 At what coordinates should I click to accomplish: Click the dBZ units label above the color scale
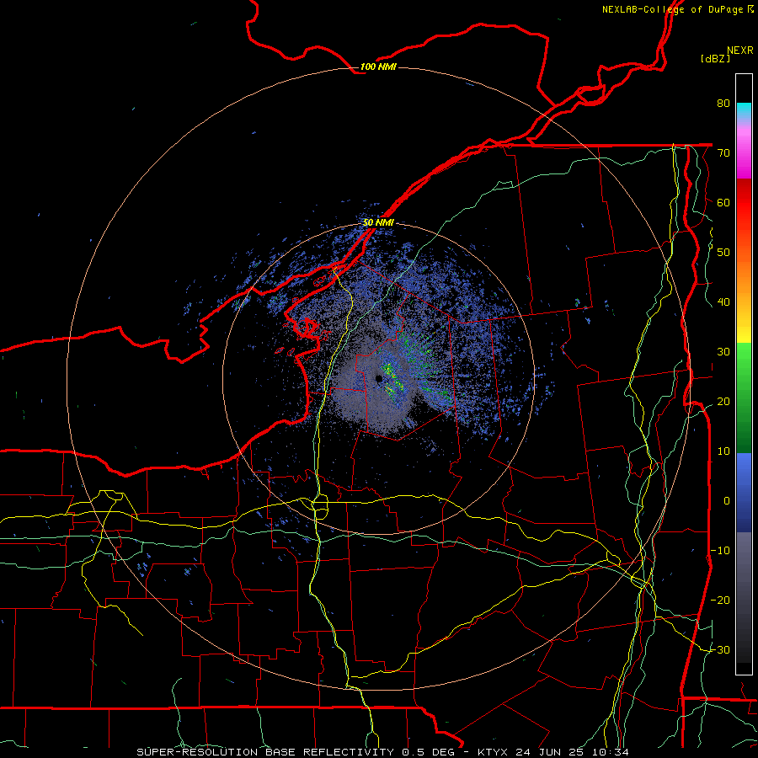tap(715, 59)
